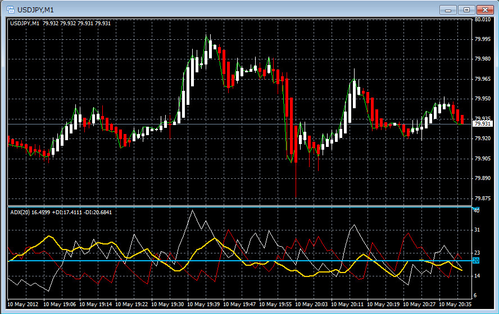499x314 pixels.
Task: Click the 10 May 19:22 time label
Action: point(131,304)
